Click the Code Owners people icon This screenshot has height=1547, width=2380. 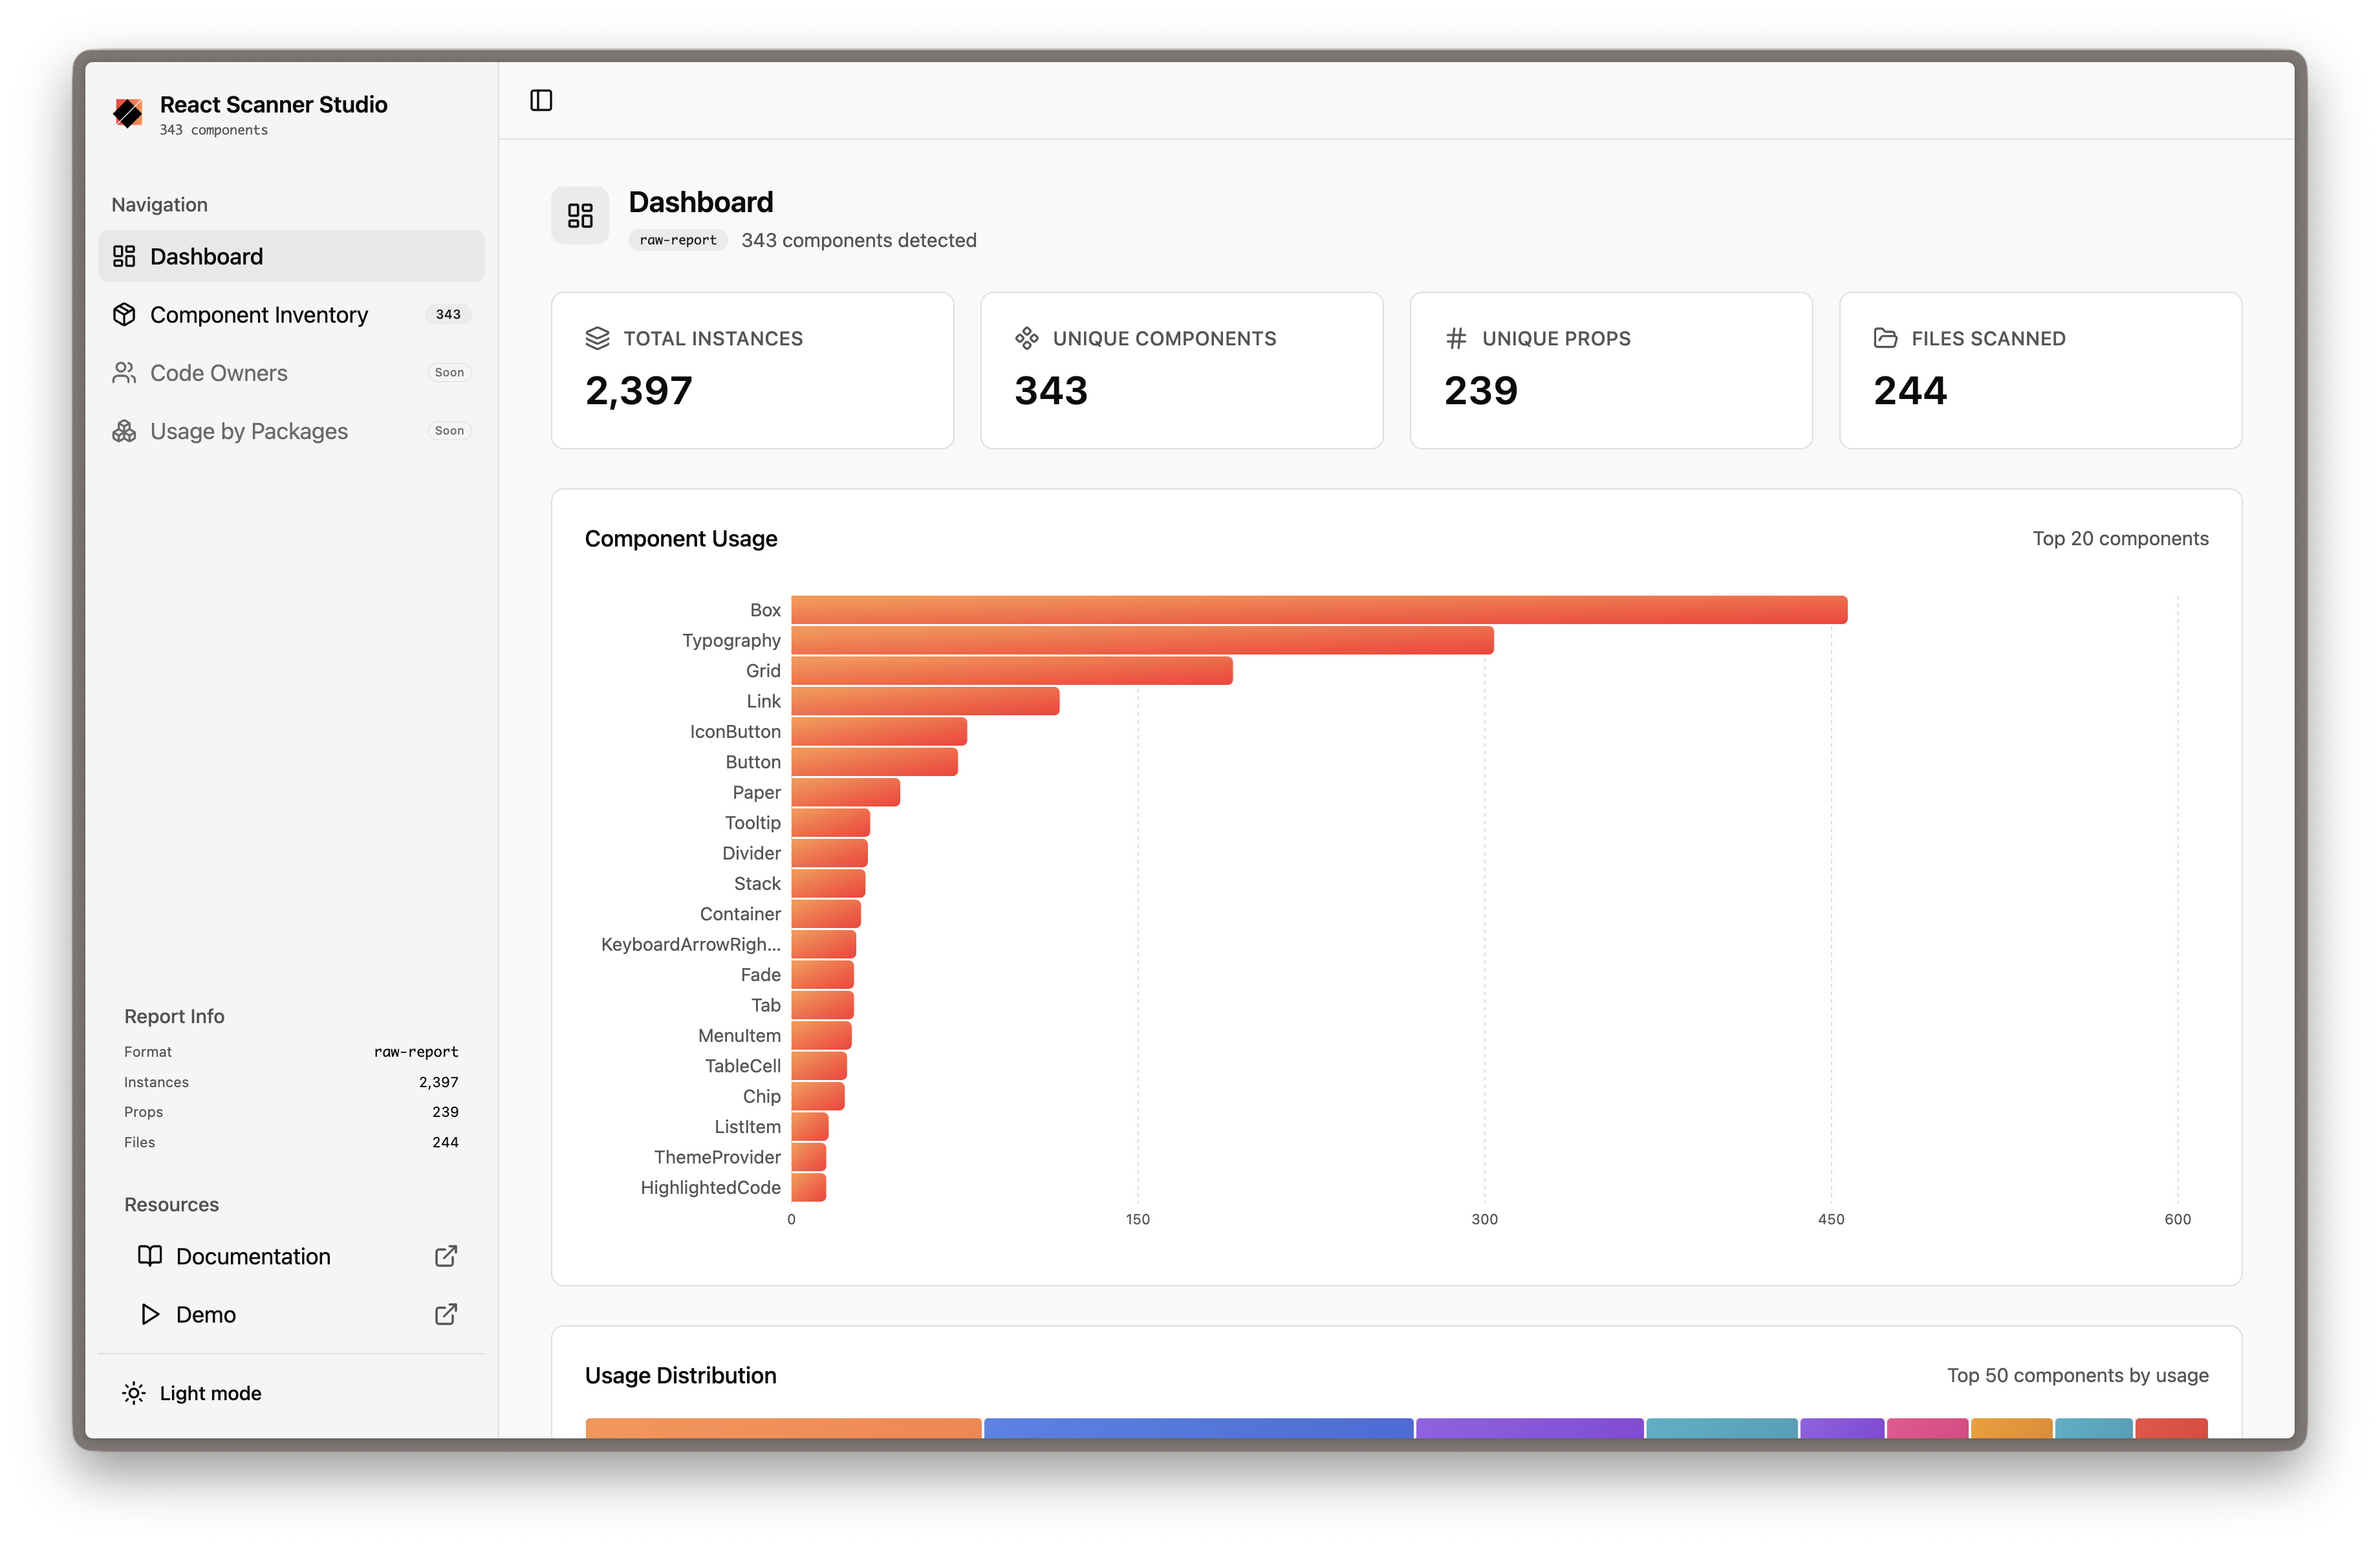coord(124,373)
